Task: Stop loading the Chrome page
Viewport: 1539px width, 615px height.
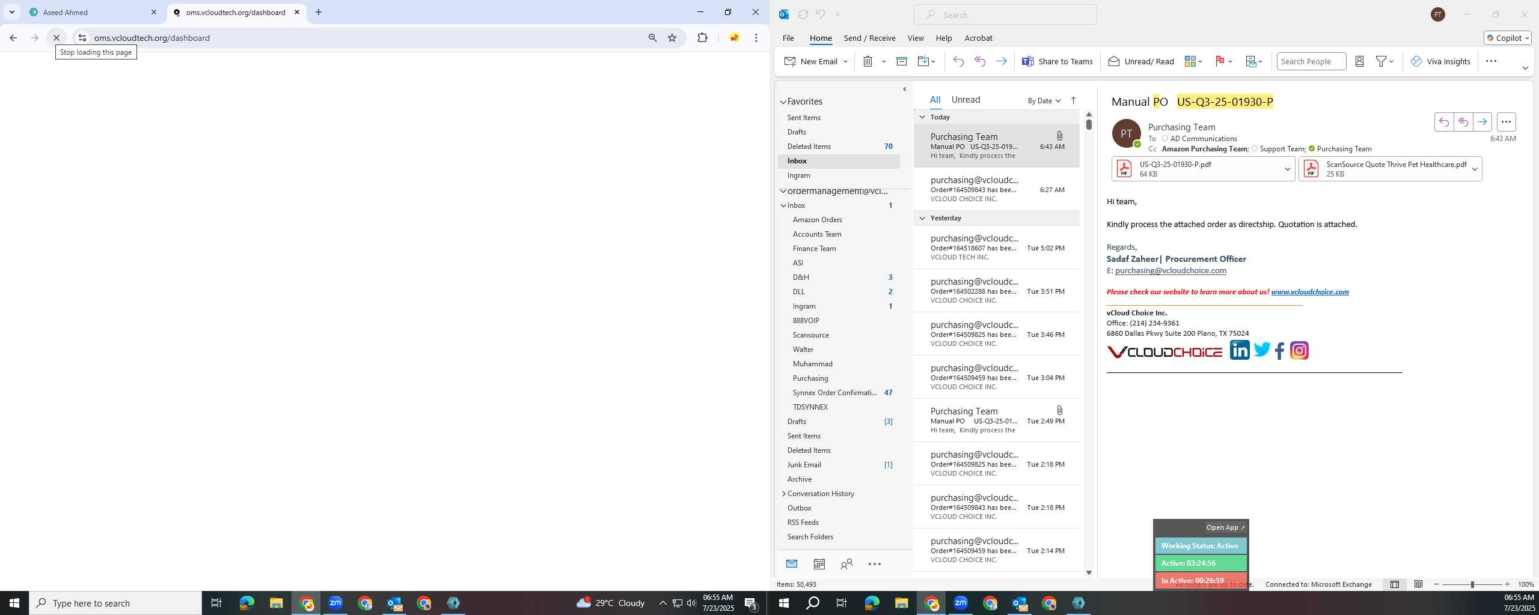Action: point(56,38)
